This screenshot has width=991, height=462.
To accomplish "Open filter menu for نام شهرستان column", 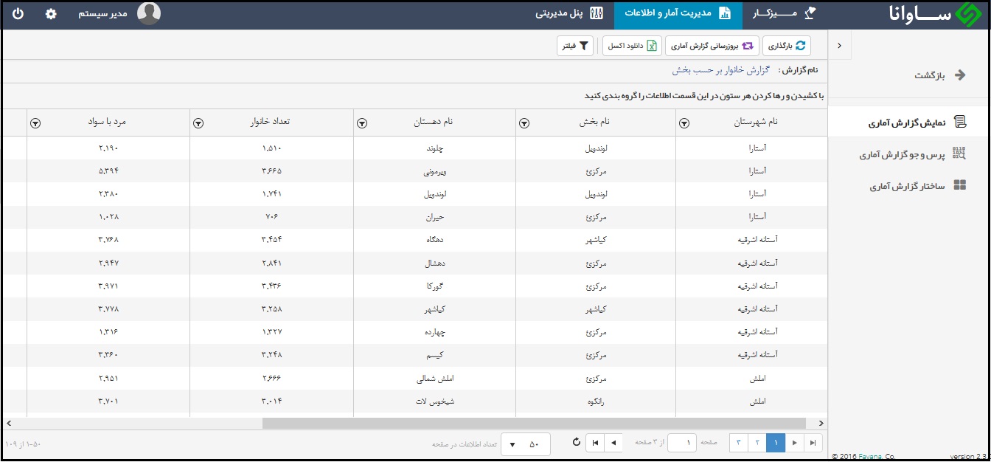I will tap(684, 124).
